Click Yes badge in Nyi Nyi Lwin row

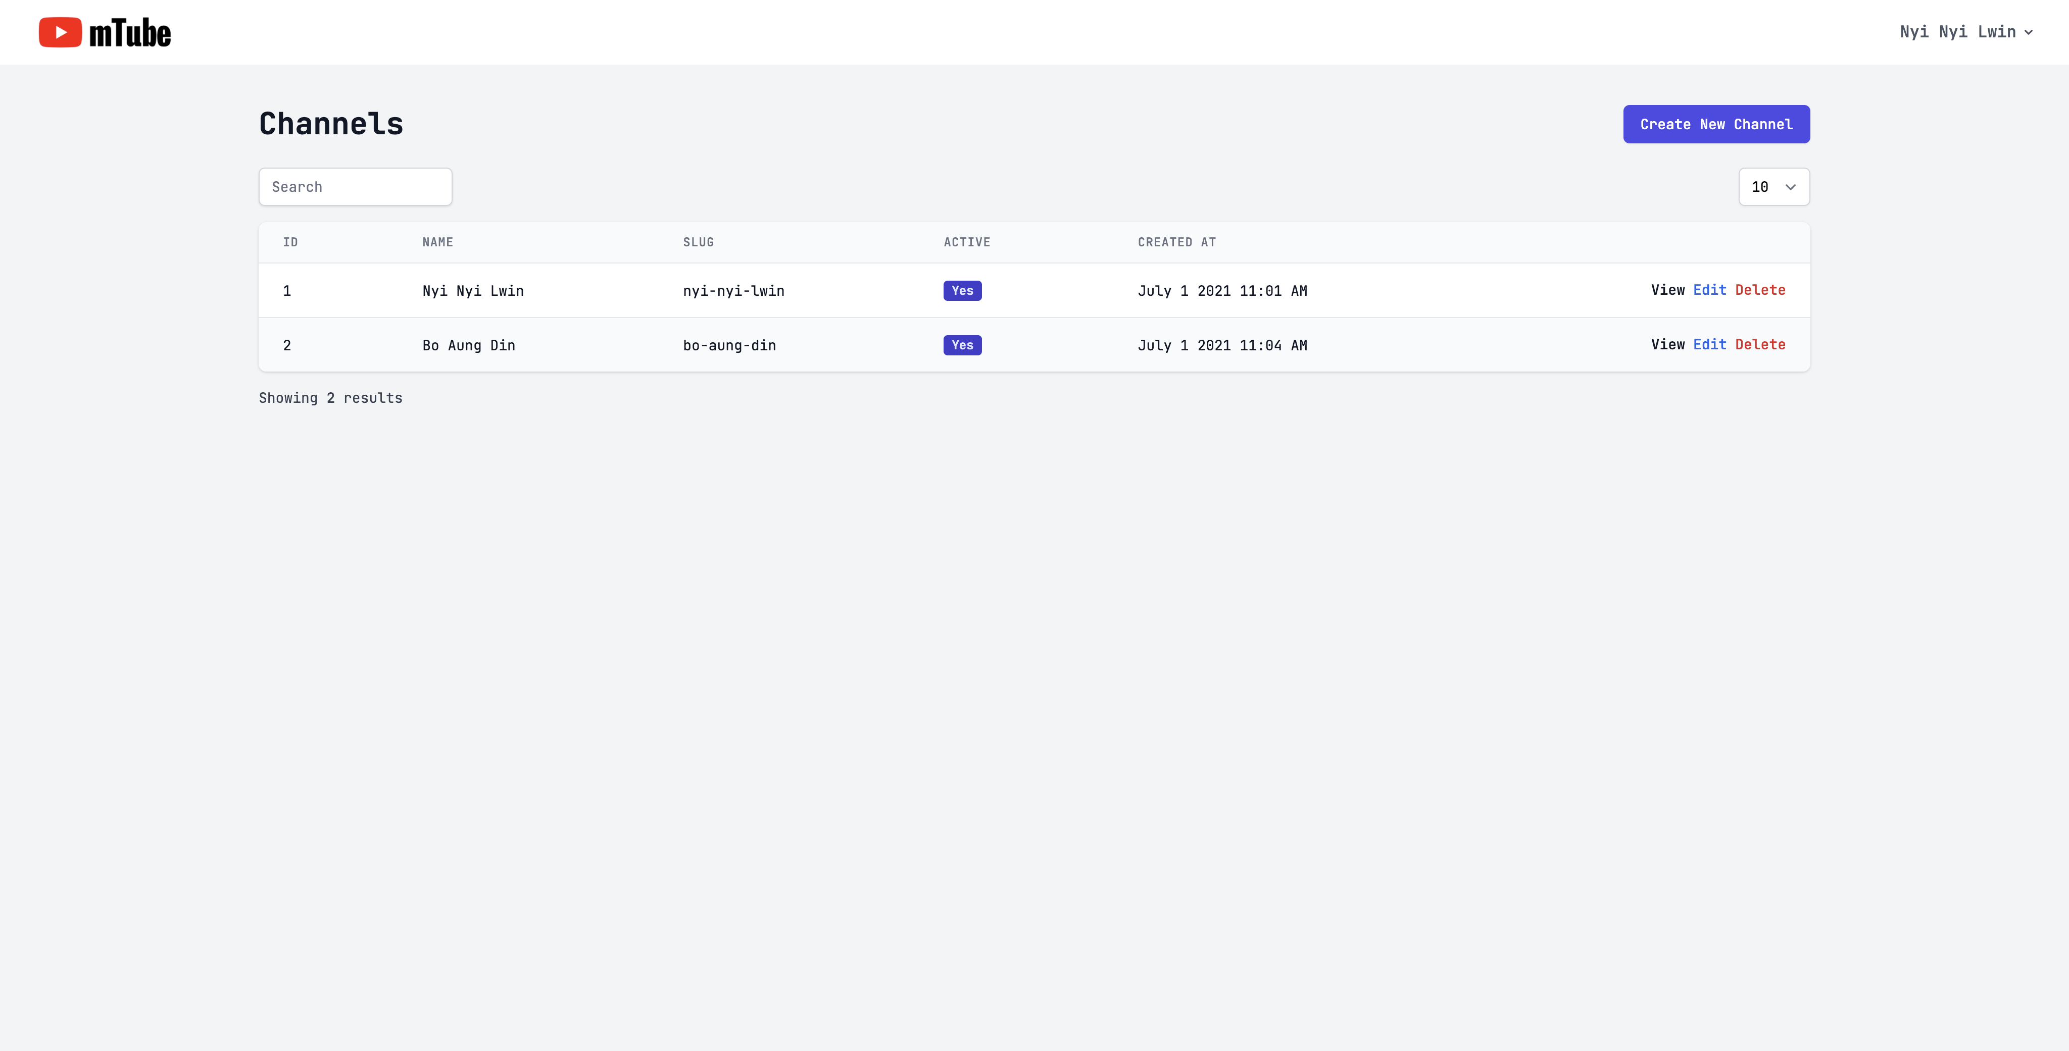click(962, 291)
